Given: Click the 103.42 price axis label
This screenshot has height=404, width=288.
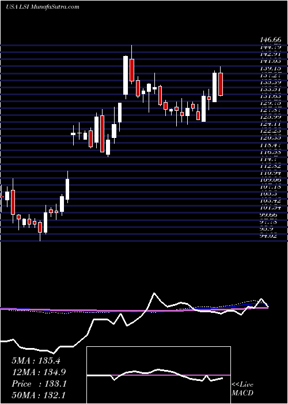Looking at the screenshot, I should (x=271, y=200).
